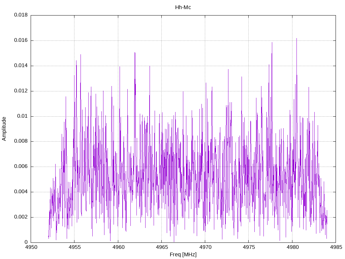Select the 4975 x-axis tick label
Viewport: 345px width, 259px height.
point(249,247)
